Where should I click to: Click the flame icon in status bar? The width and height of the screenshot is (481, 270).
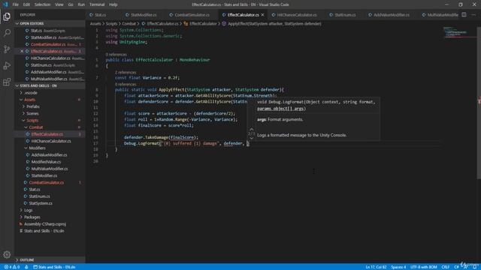[26, 267]
